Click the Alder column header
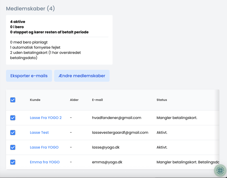Viewport: 227px width, 178px height. 74,100
